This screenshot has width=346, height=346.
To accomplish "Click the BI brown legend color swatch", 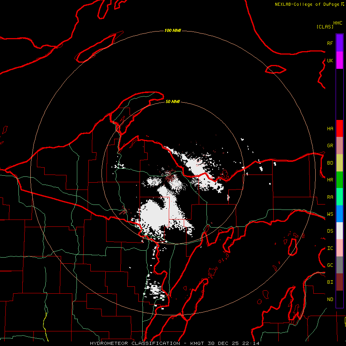I will pyautogui.click(x=339, y=282).
